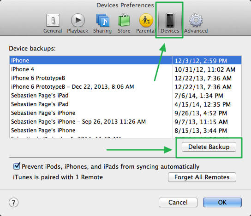The image size is (251, 216).
Task: Select iPhone 6 PrototypeB – Dec 22, 2013 backup
Action: [x=125, y=87]
